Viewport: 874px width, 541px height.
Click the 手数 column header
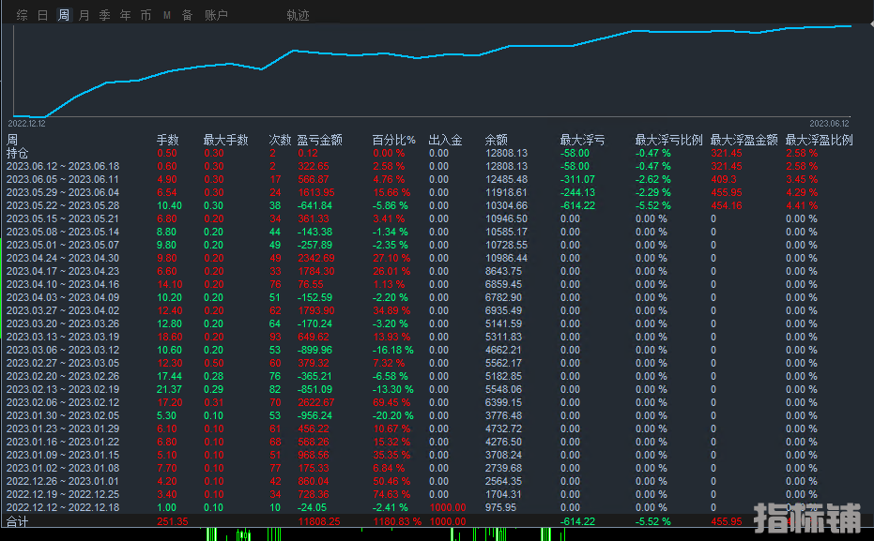168,140
